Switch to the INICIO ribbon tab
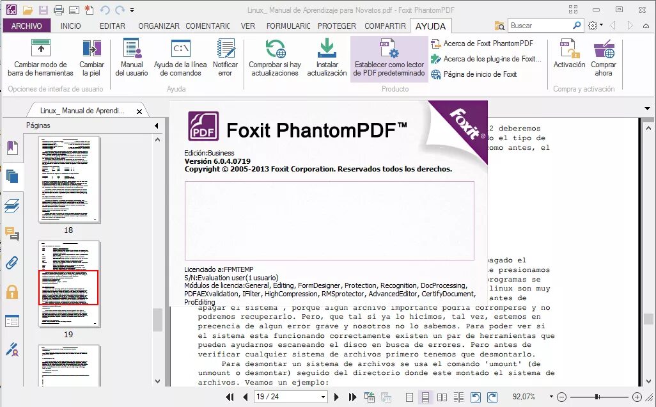This screenshot has width=656, height=407. point(71,26)
